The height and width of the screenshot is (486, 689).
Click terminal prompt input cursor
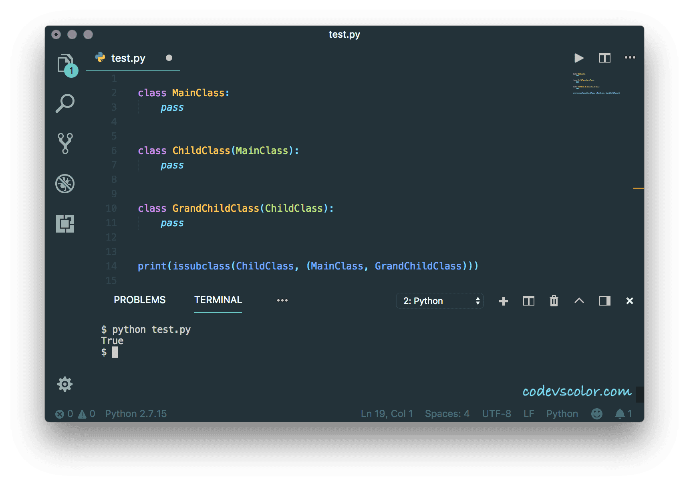(x=115, y=352)
